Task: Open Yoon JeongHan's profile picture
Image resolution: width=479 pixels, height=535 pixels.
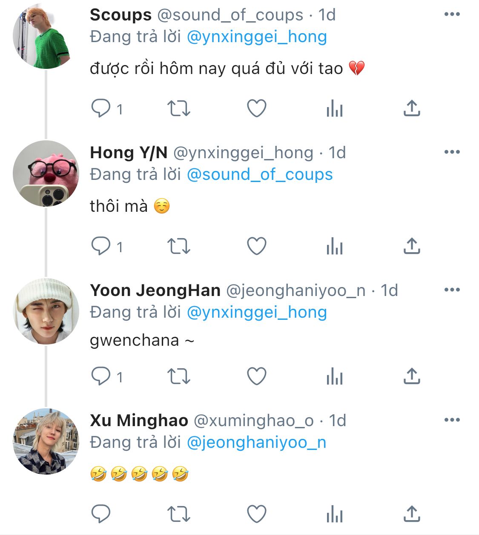Action: (46, 311)
